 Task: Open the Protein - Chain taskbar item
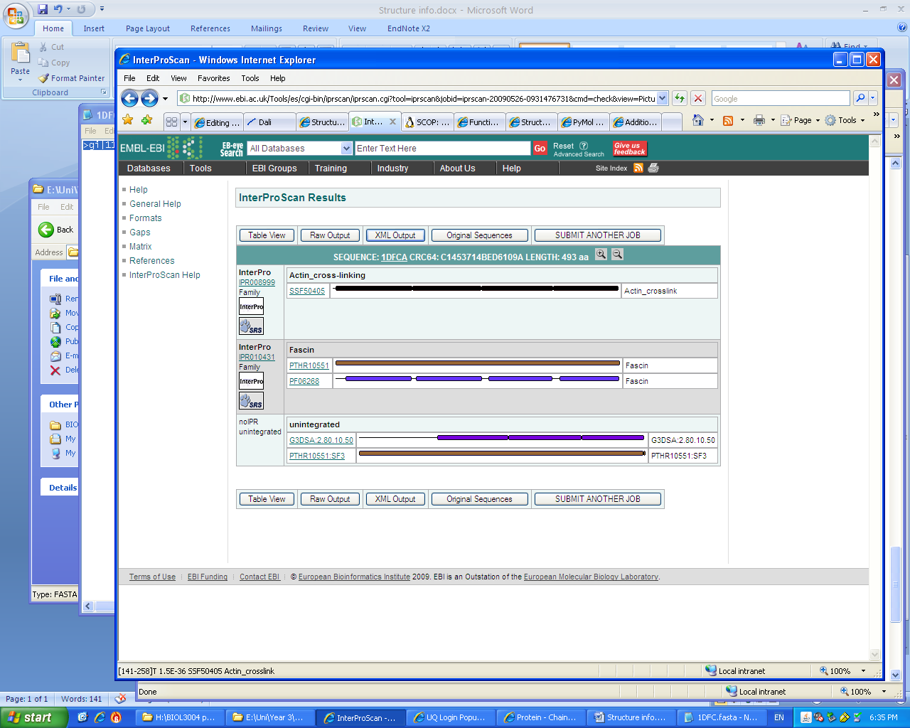tap(540, 717)
